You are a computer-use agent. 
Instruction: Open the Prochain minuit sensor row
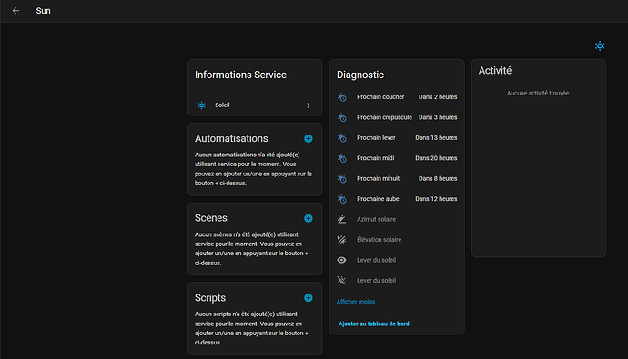point(397,179)
